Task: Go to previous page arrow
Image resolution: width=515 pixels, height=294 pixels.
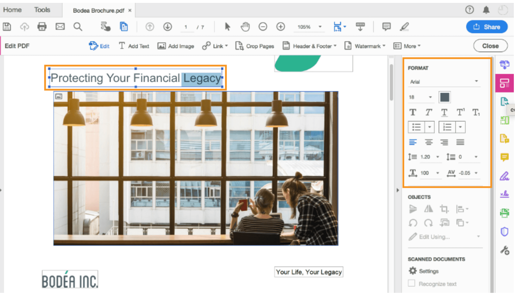Action: pyautogui.click(x=150, y=27)
